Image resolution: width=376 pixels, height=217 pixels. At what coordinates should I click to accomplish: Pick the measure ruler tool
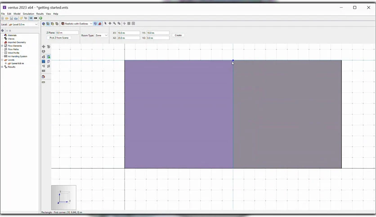(44, 82)
